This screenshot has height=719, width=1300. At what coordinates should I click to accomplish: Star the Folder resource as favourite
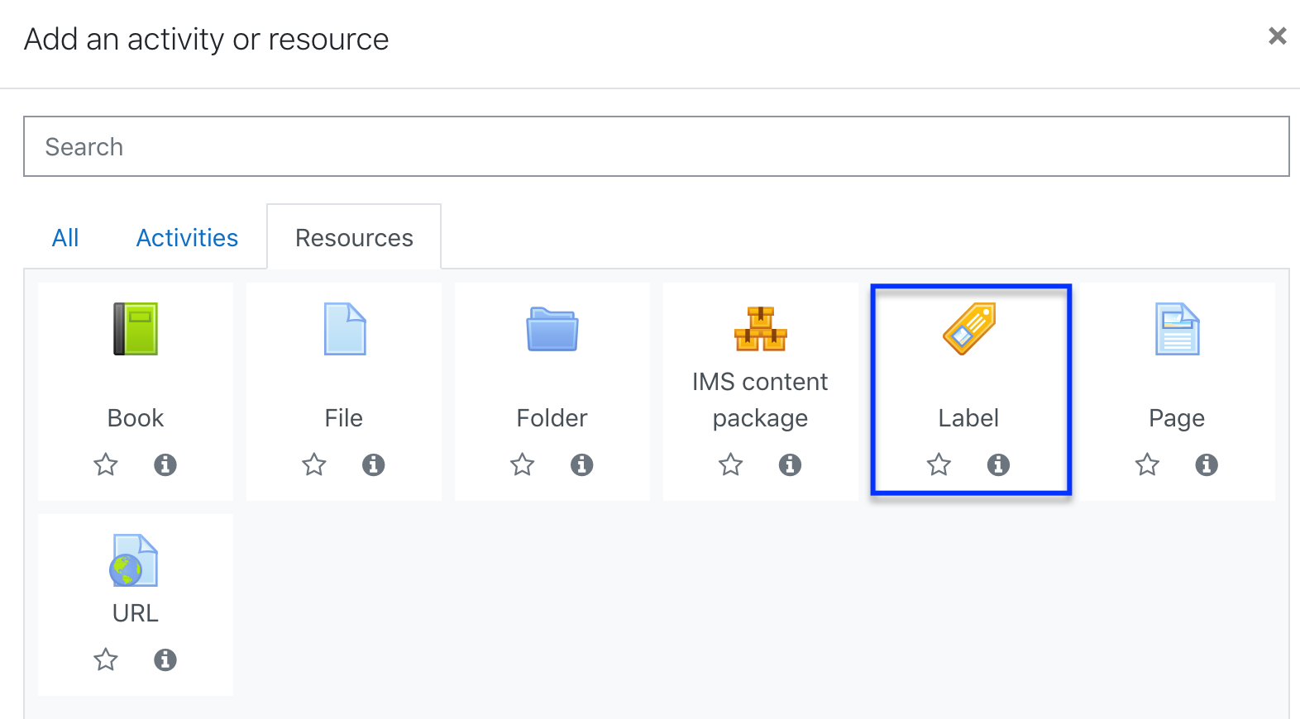tap(523, 464)
